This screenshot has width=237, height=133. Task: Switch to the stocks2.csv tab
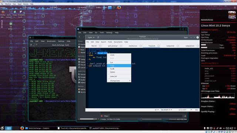click(133, 46)
